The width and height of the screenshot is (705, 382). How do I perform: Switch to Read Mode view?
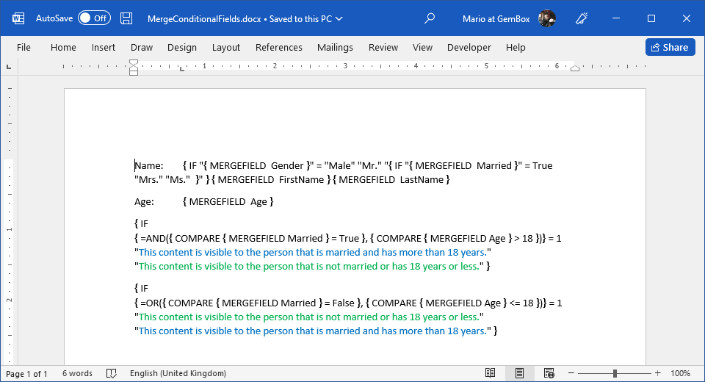click(490, 373)
